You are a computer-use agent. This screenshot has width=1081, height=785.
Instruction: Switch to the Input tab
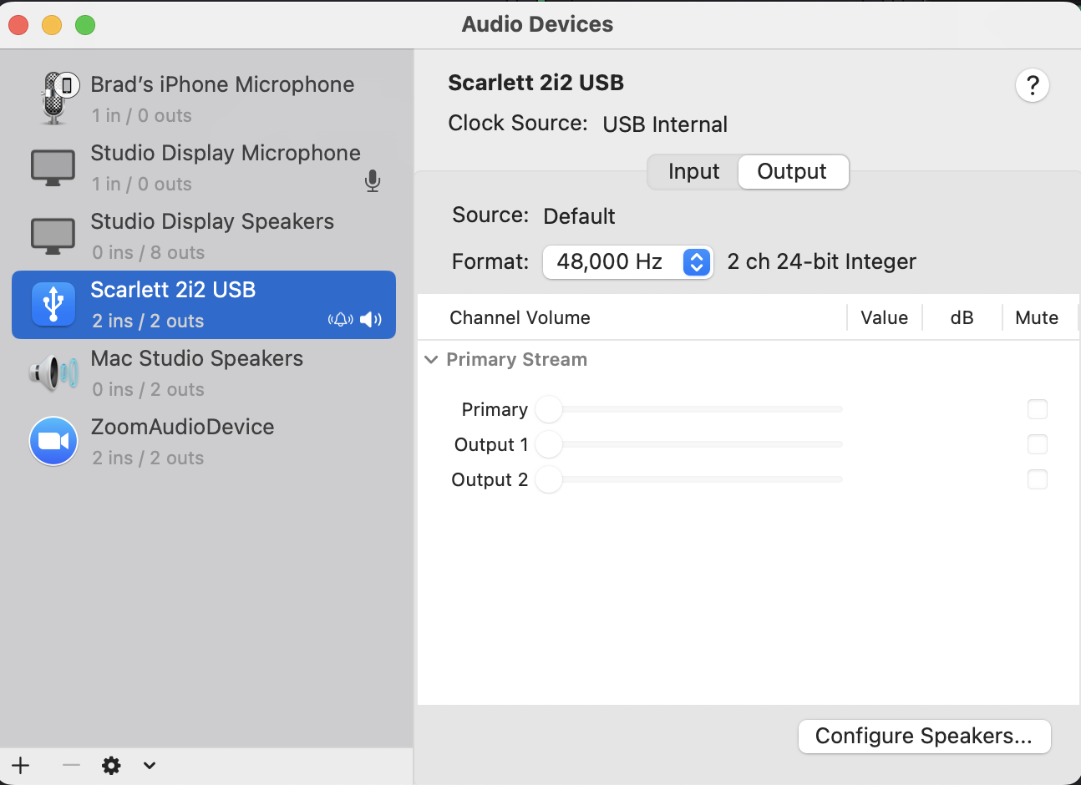693,172
